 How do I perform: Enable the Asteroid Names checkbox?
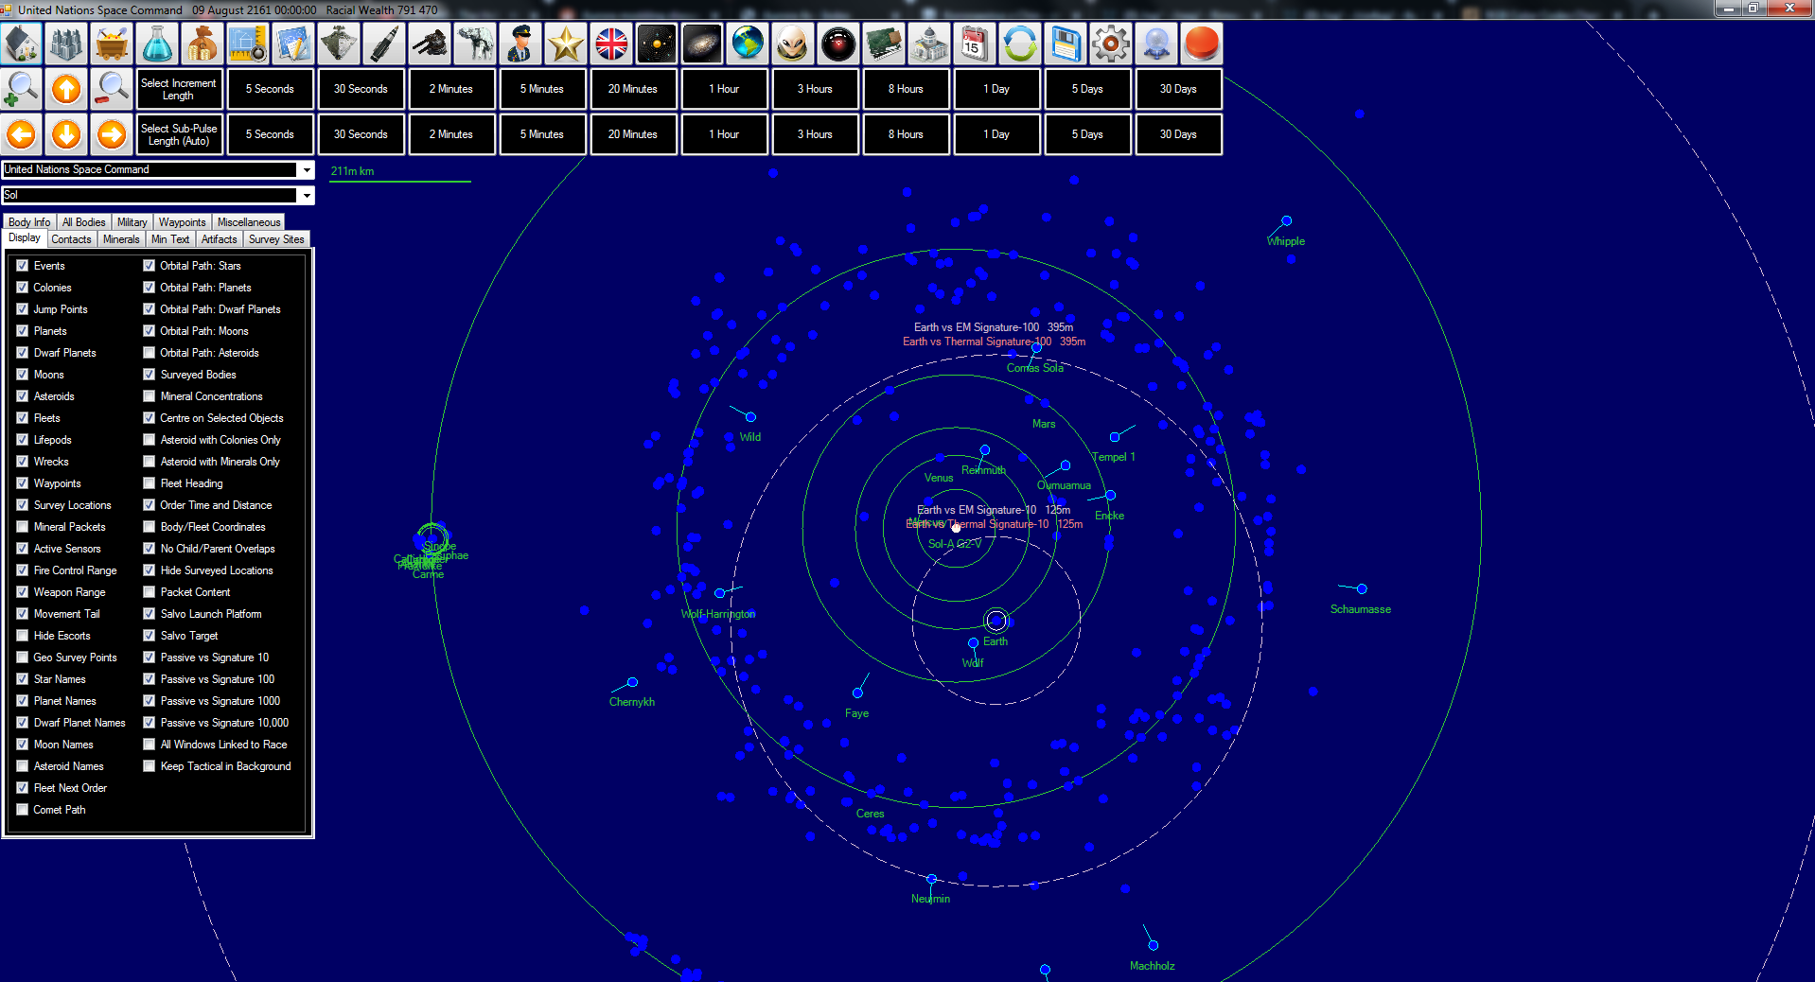(22, 766)
